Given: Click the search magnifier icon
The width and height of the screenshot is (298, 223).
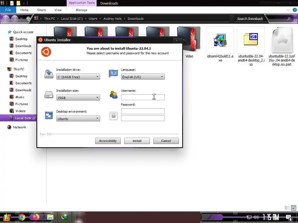Looking at the screenshot, I should pyautogui.click(x=289, y=19).
